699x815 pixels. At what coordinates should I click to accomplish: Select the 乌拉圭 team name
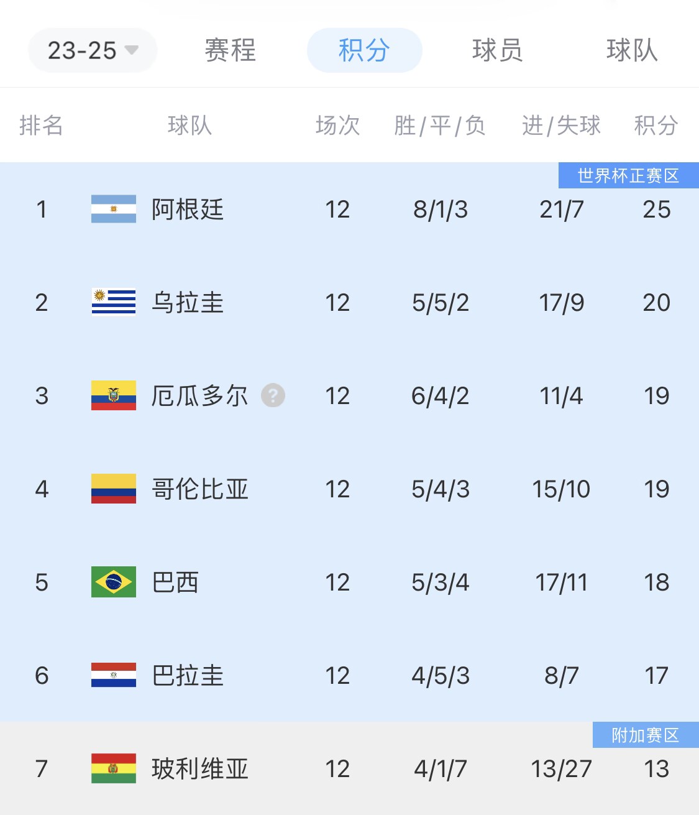(x=188, y=303)
